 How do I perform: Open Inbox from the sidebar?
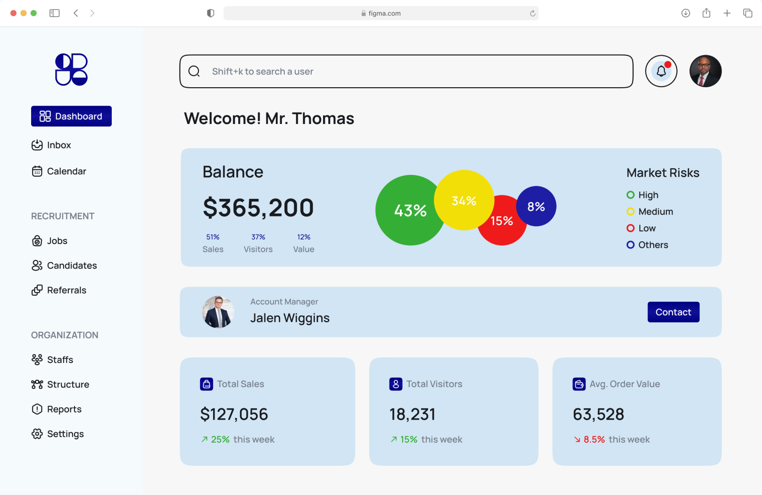pyautogui.click(x=51, y=145)
